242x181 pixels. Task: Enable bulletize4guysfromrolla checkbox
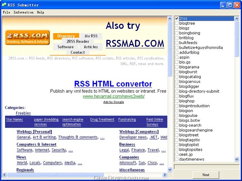(x=177, y=48)
